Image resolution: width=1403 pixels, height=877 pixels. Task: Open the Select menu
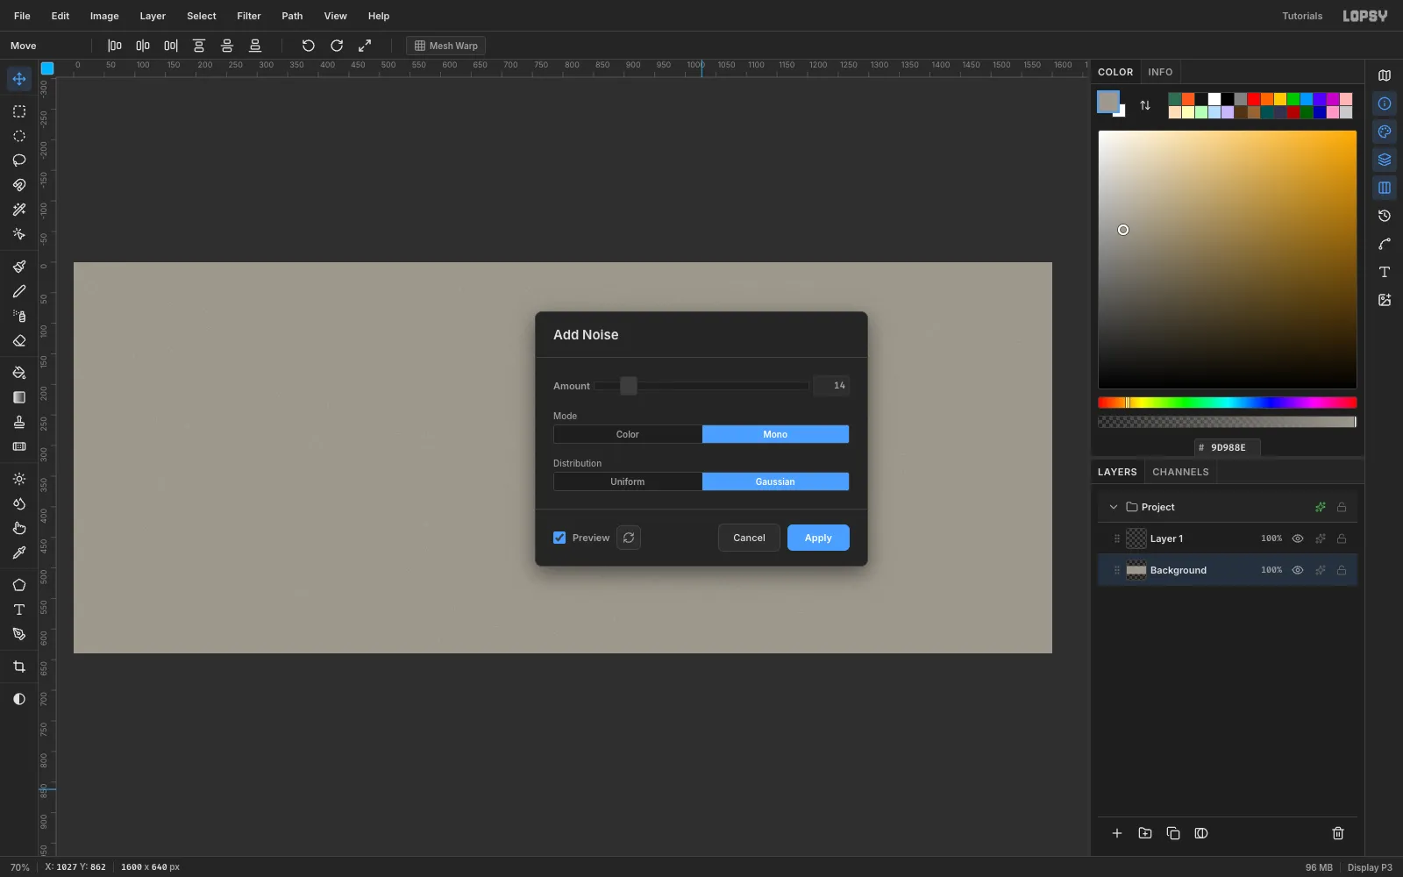[x=202, y=16]
